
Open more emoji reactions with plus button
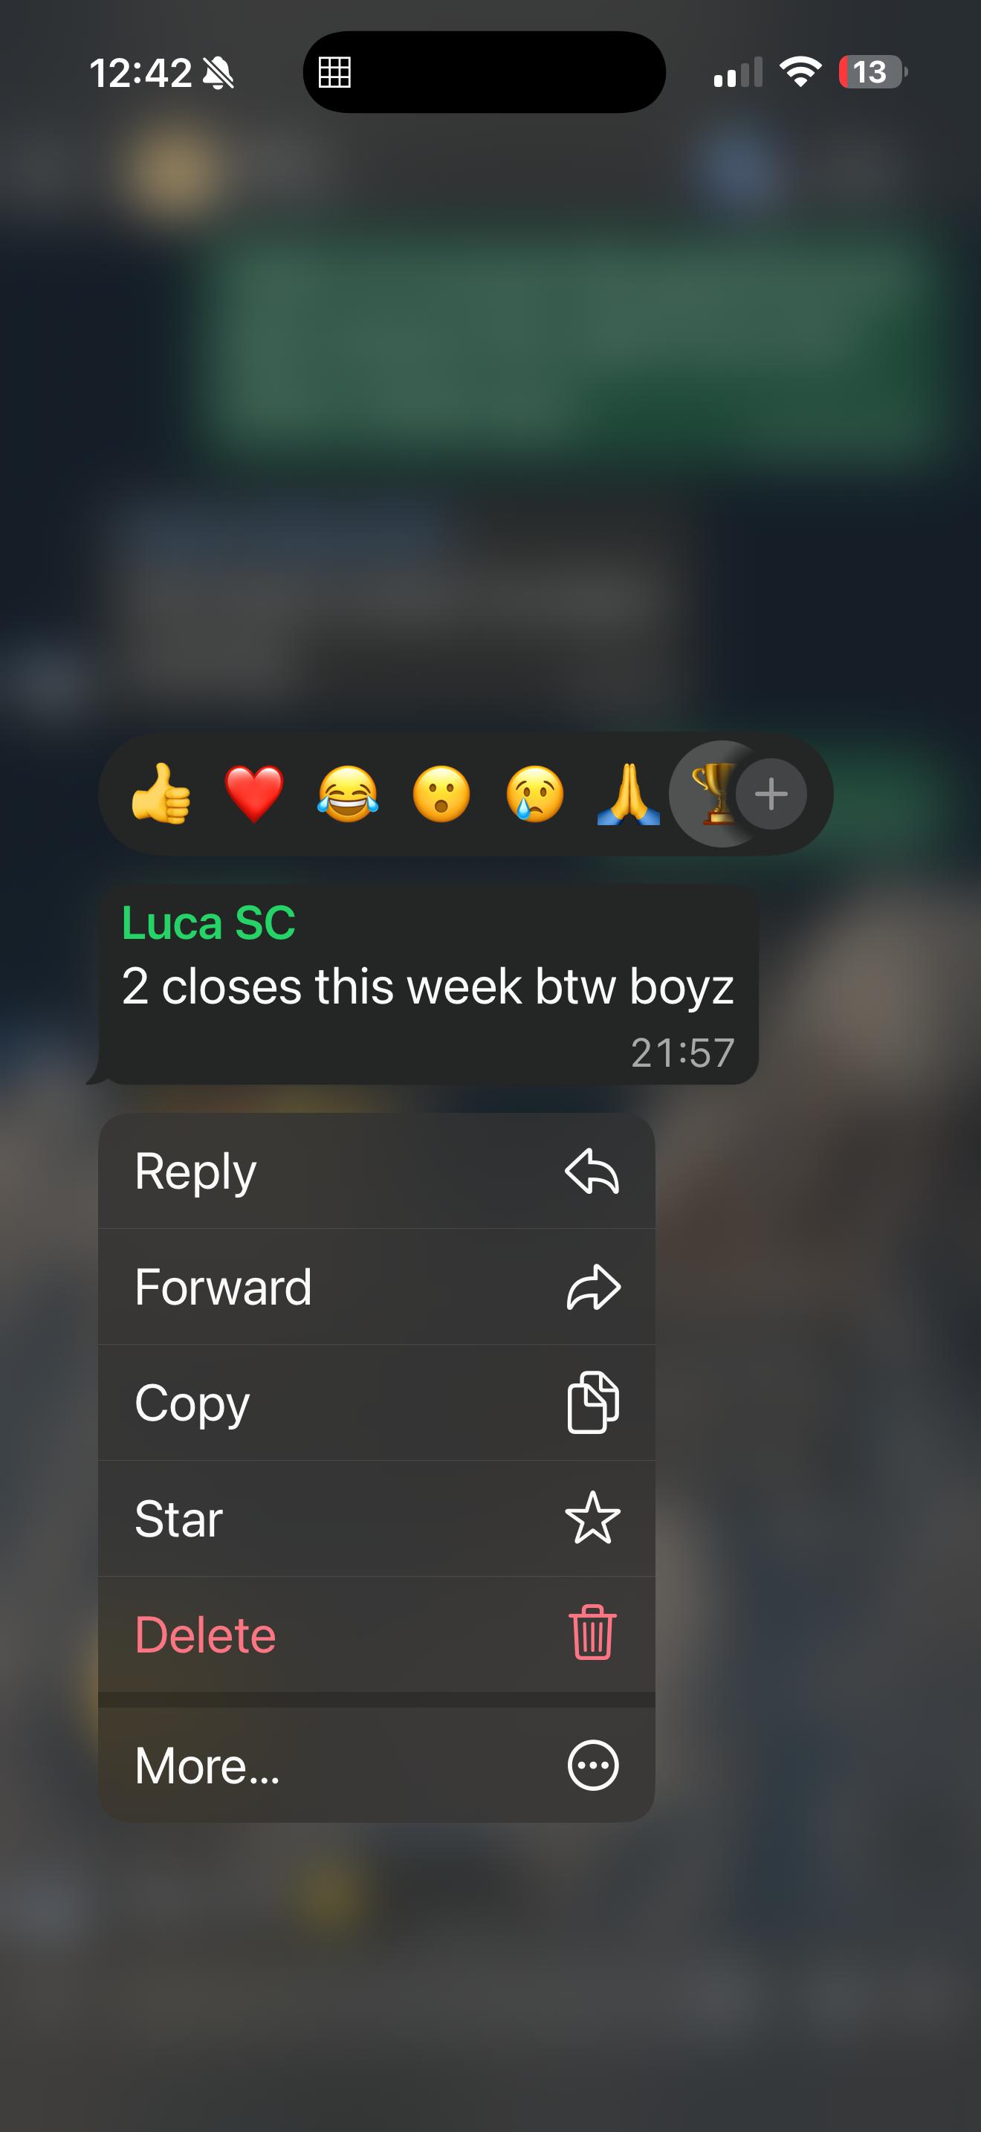pyautogui.click(x=771, y=794)
